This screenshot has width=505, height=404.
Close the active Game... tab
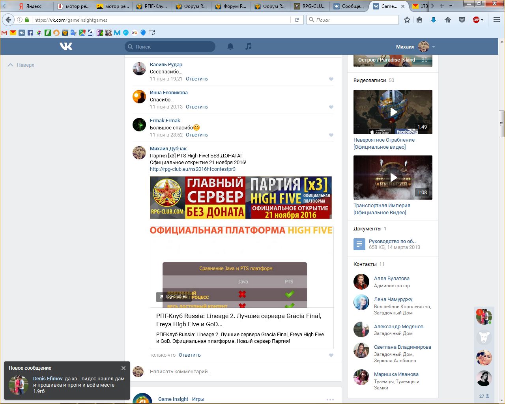tap(403, 6)
